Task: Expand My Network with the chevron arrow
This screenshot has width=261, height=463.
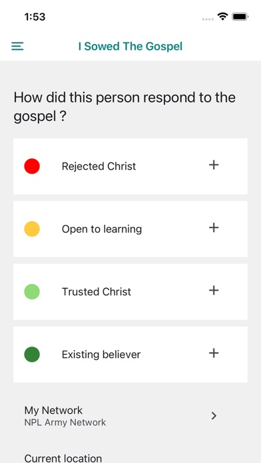Action: 214,416
